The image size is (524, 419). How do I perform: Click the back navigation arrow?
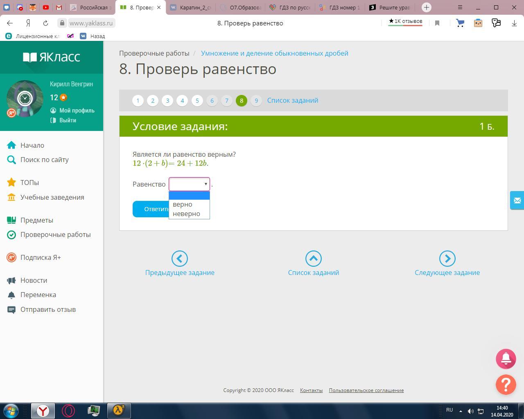pos(10,23)
